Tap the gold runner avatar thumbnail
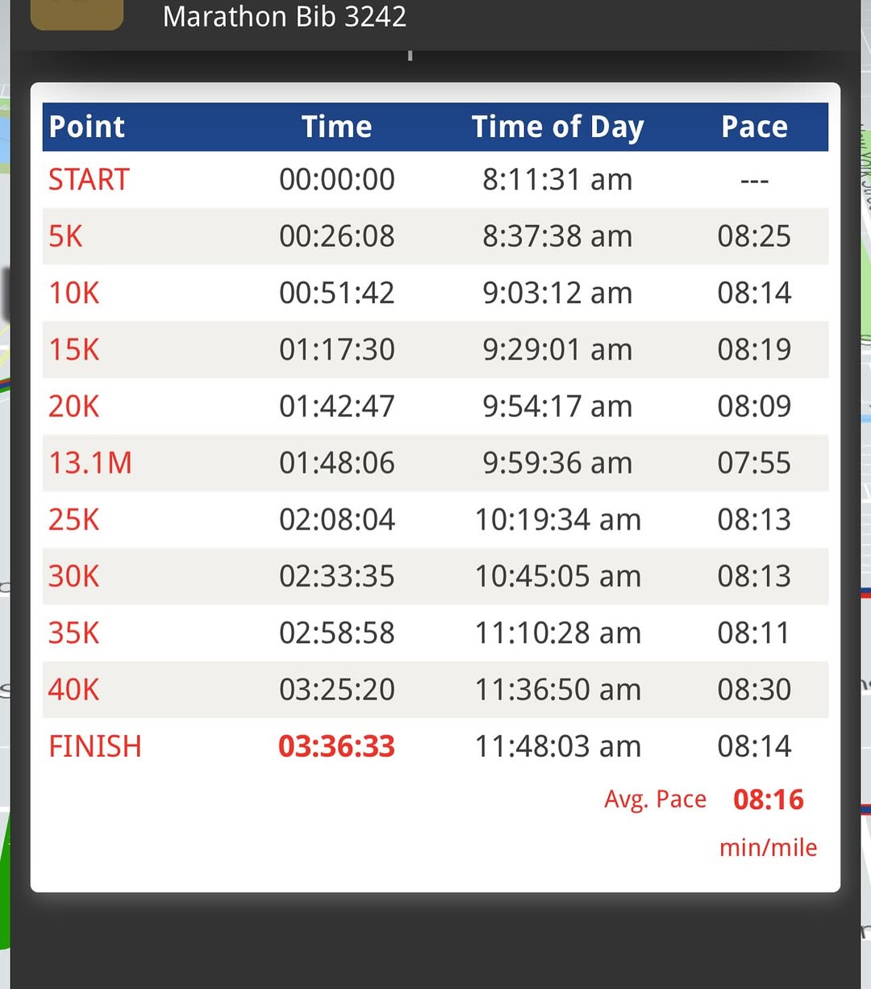The width and height of the screenshot is (871, 989). (77, 14)
